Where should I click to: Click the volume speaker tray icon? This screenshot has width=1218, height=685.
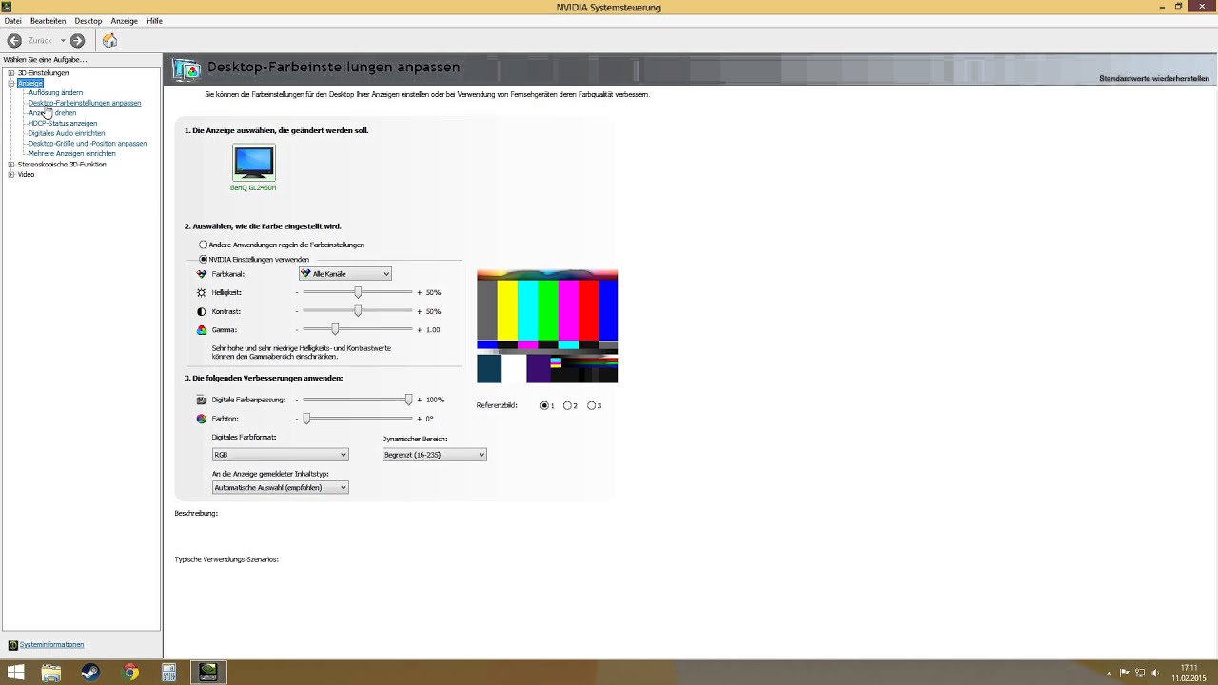(x=1155, y=673)
